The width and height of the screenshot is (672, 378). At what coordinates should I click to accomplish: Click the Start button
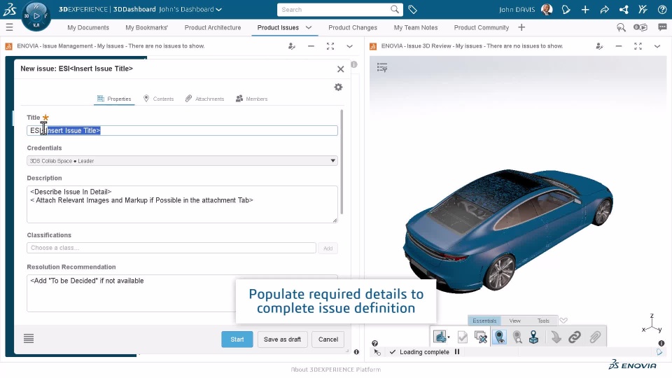pyautogui.click(x=237, y=339)
